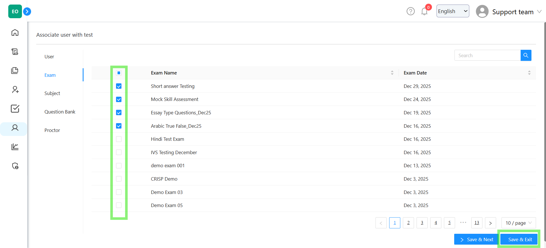Click the Search input field
The width and height of the screenshot is (546, 248).
[487, 55]
